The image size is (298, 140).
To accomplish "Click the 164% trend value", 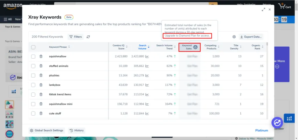I will pos(169,104).
